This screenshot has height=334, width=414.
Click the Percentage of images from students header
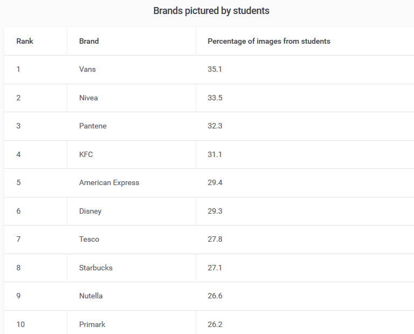pyautogui.click(x=268, y=41)
